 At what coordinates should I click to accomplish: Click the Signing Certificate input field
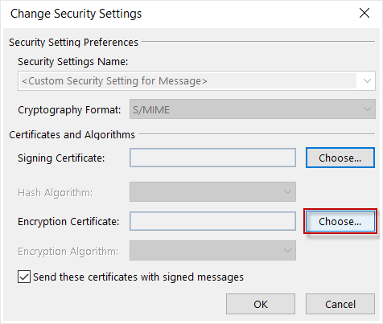click(x=212, y=158)
